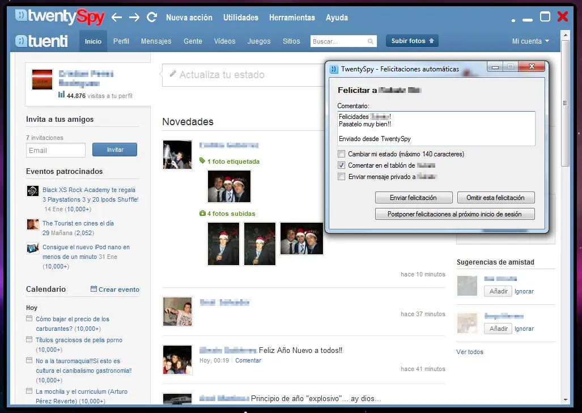Click the page vertical scrollbar thumb
Viewport: 582px width, 413px height.
point(566,104)
